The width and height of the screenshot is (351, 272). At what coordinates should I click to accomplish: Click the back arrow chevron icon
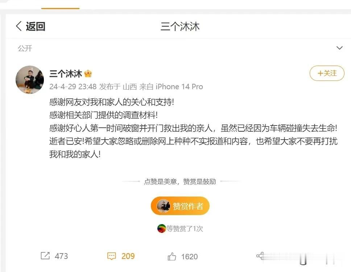click(x=19, y=26)
